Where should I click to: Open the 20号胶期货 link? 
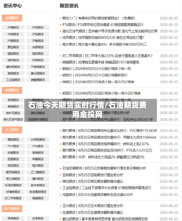(38, 140)
